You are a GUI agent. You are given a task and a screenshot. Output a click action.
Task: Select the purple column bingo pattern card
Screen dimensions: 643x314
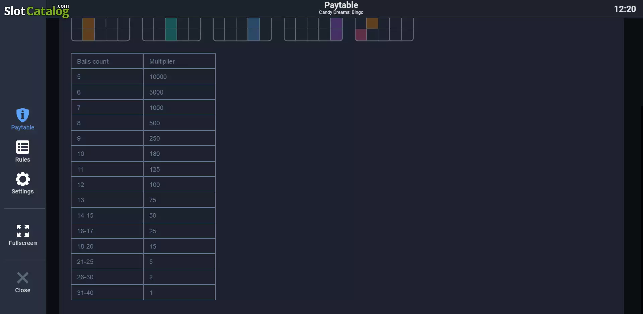tap(313, 29)
